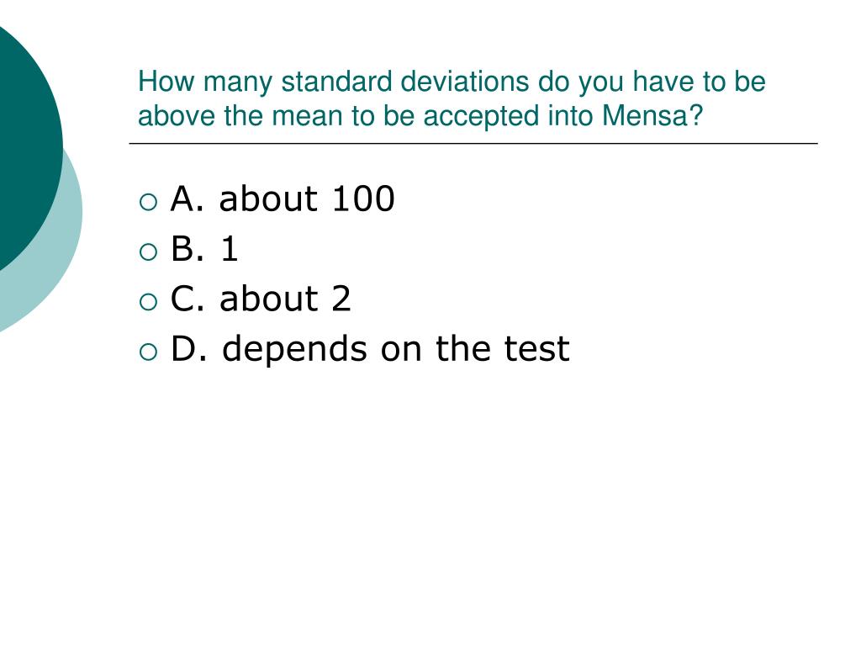Click the number '100' in answer A

(363, 199)
